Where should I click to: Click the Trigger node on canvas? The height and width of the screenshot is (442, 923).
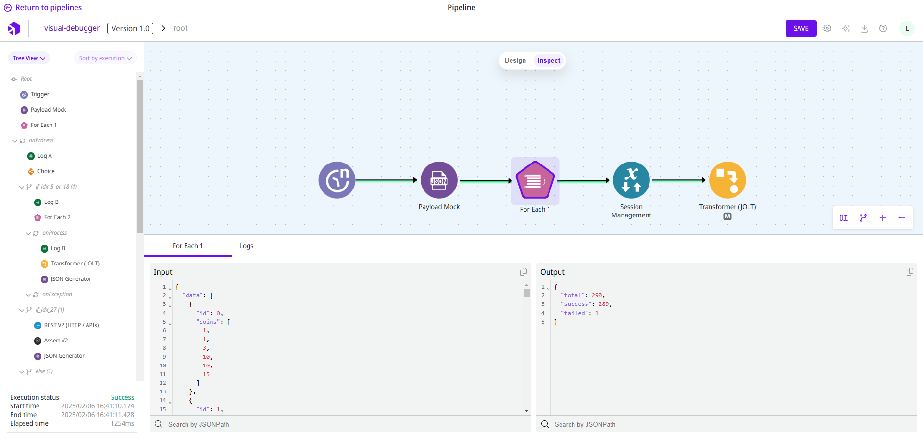(x=337, y=180)
